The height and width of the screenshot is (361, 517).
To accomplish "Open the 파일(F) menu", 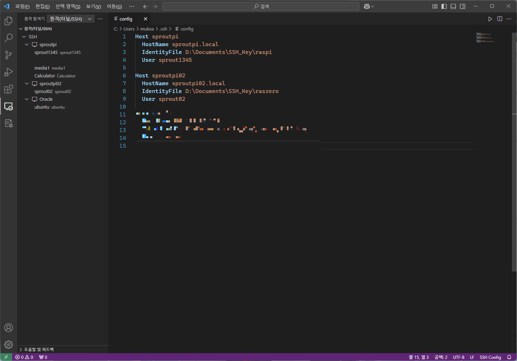I will pos(22,6).
